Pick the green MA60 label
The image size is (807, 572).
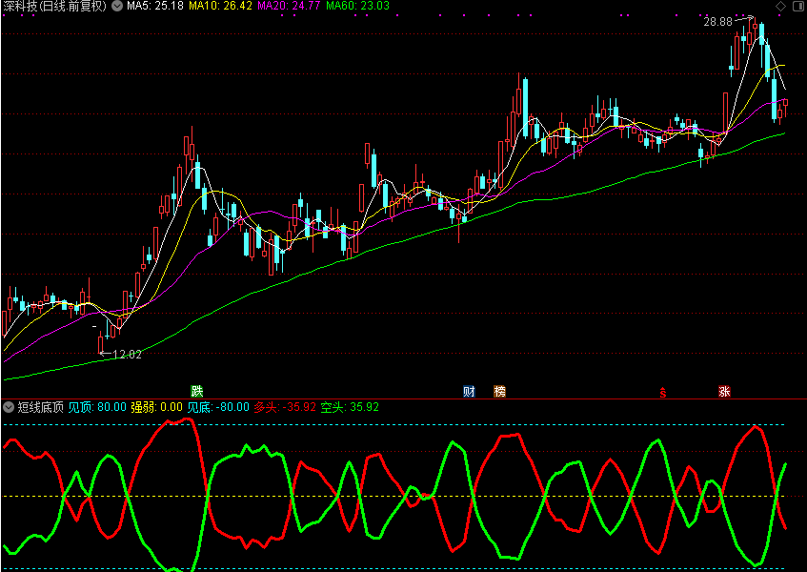coord(357,7)
